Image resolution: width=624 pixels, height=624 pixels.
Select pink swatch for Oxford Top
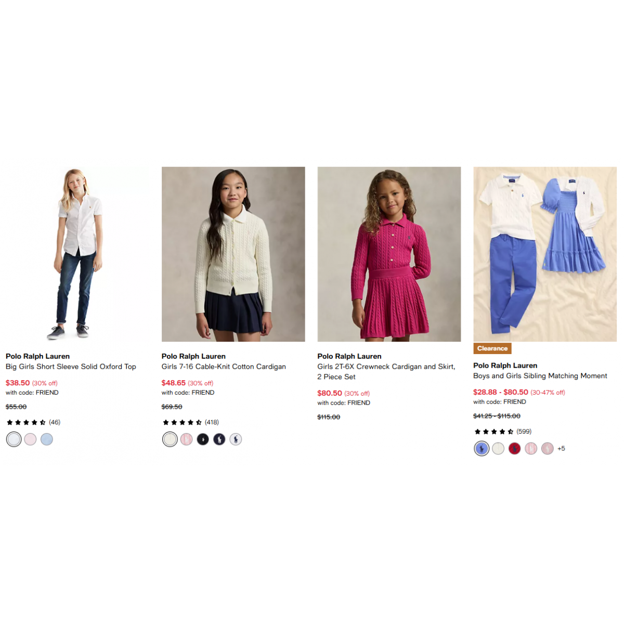tap(30, 439)
